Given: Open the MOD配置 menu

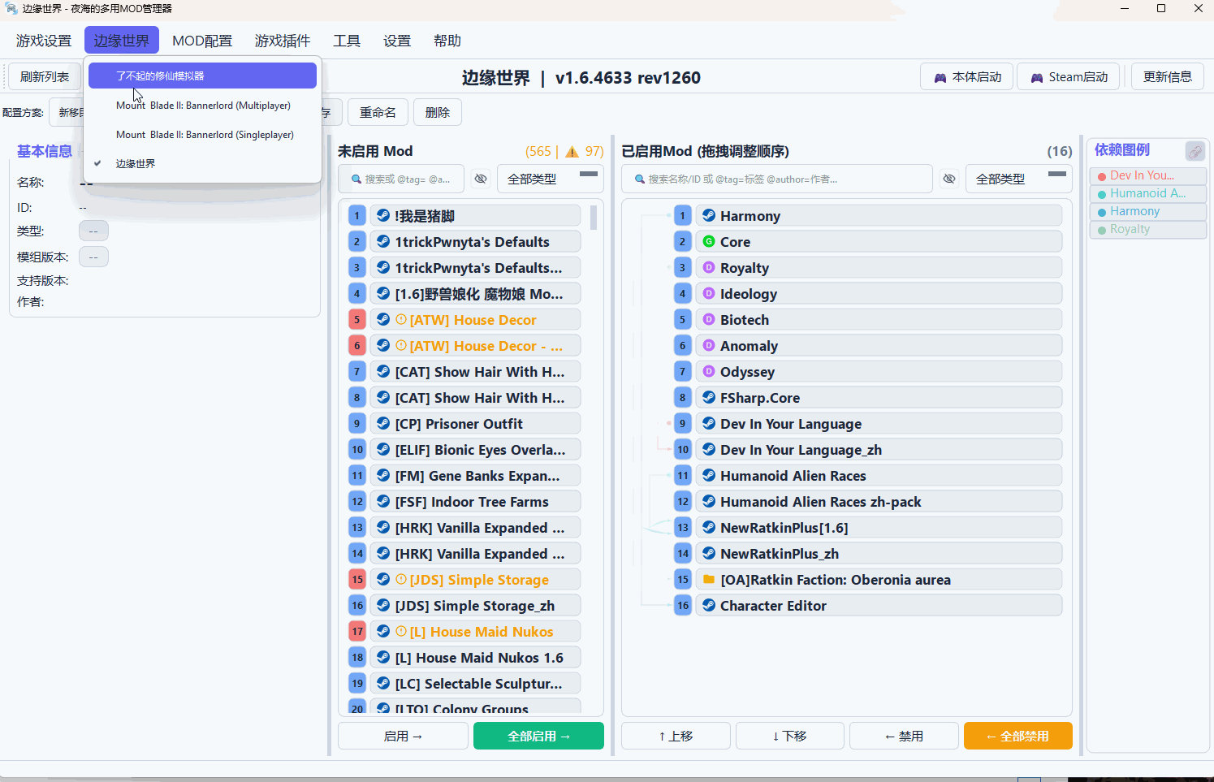Looking at the screenshot, I should click(x=202, y=41).
